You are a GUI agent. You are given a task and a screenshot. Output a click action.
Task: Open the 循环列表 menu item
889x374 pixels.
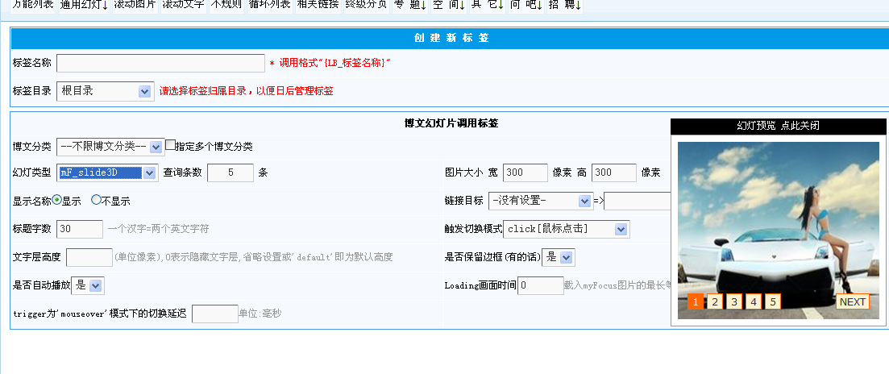click(x=270, y=5)
